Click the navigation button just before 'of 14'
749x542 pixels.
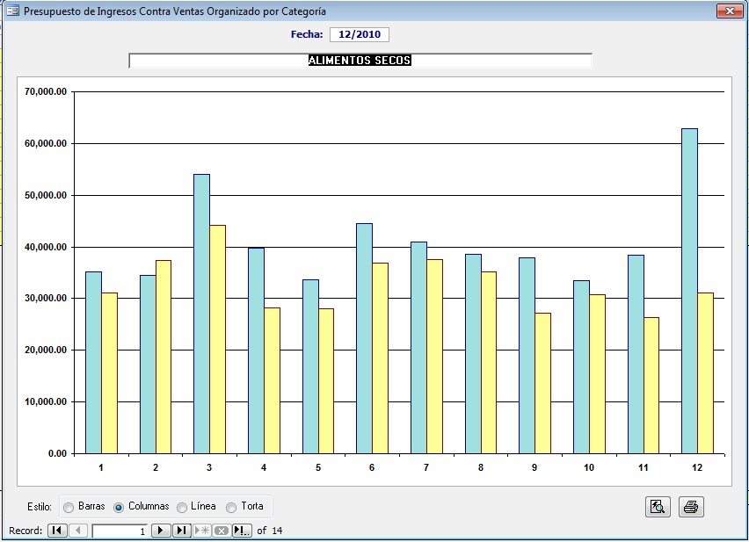(x=242, y=531)
